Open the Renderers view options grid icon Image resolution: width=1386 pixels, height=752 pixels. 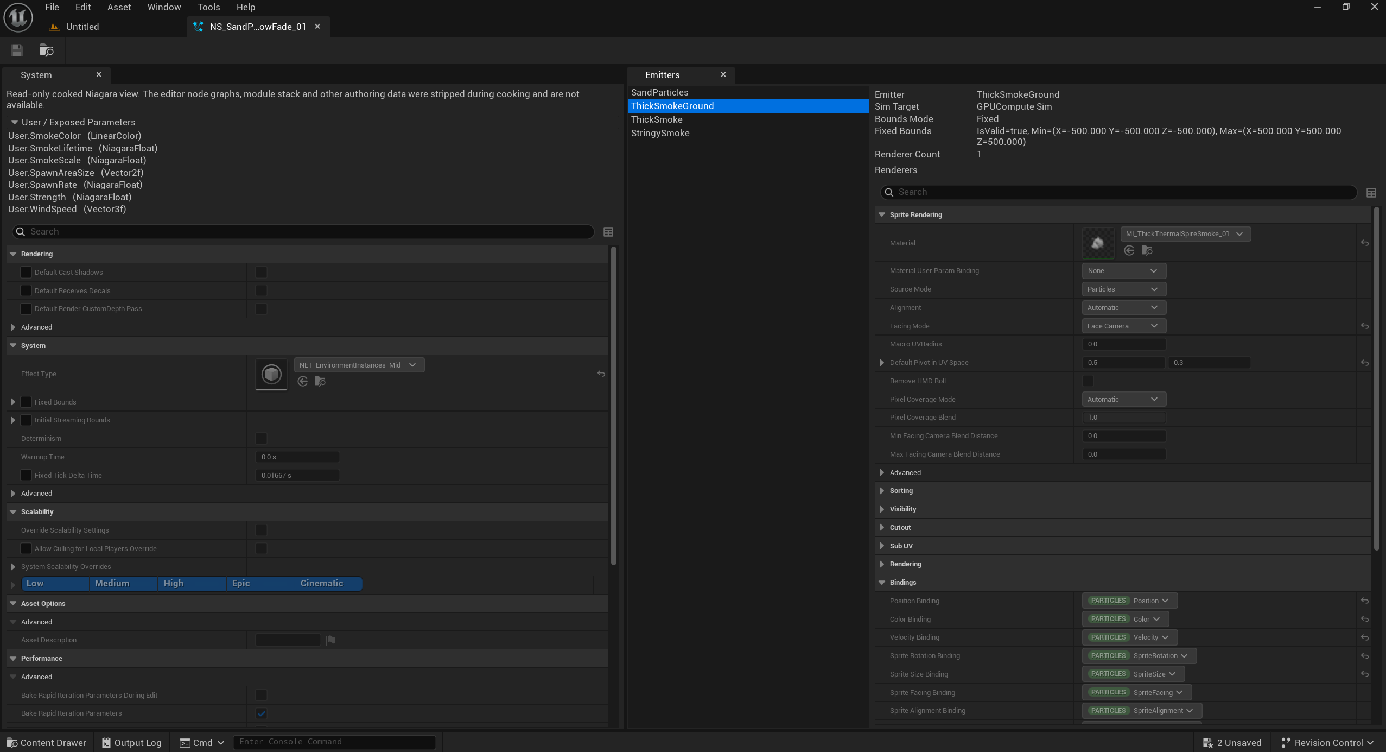[1371, 193]
